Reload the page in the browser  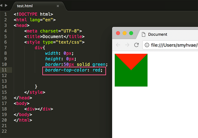click(136, 45)
